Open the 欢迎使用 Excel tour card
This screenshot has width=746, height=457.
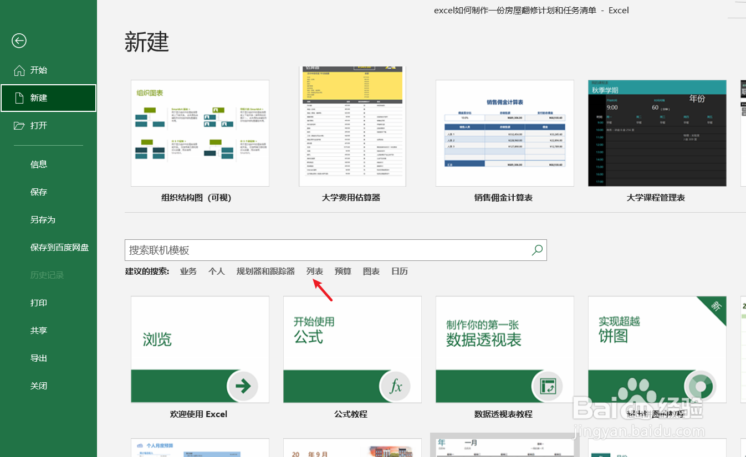[x=200, y=350]
